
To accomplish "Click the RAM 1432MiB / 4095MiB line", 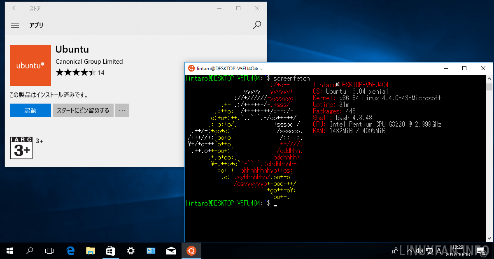I will click(349, 131).
